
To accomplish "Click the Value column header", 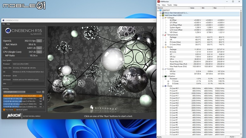I will pos(195,8).
